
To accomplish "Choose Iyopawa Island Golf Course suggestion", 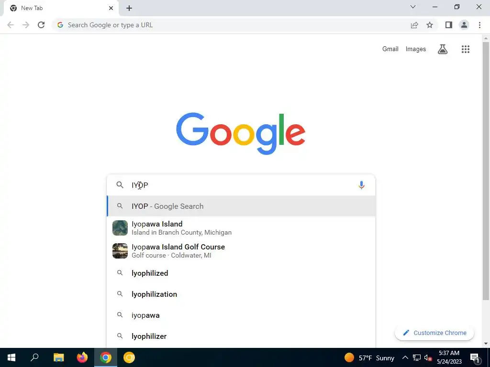I will click(241, 251).
